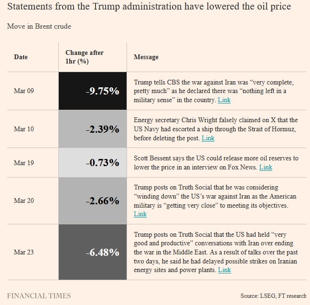310x305 pixels.
Task: Open the Link after the Chris Wright message
Action: coord(208,138)
